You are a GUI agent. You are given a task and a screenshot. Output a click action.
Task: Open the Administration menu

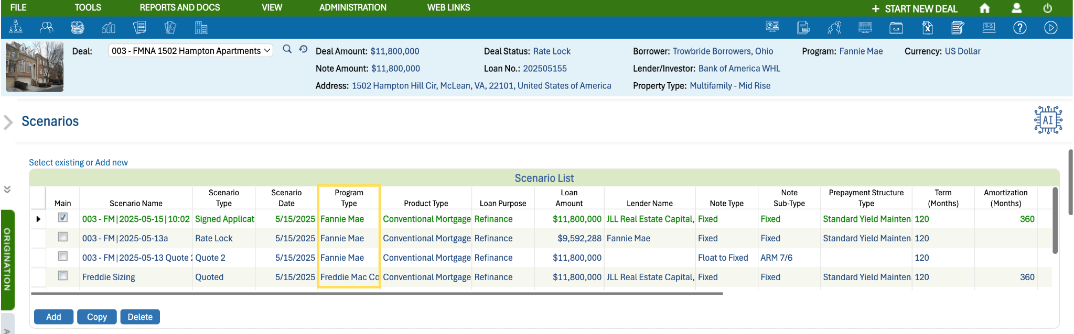coord(352,8)
